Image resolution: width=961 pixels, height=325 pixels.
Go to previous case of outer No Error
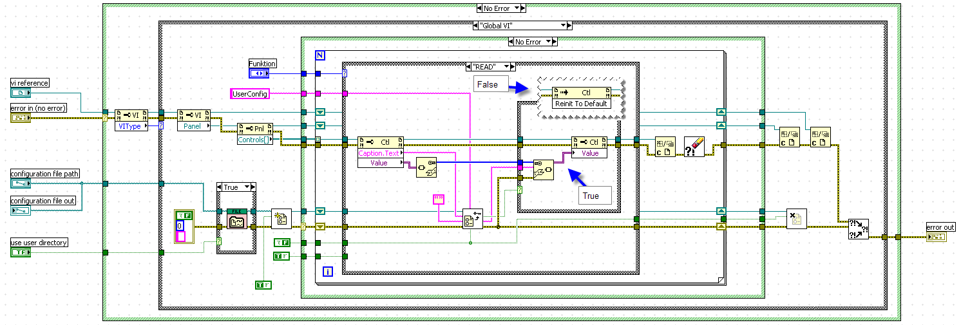pos(480,8)
